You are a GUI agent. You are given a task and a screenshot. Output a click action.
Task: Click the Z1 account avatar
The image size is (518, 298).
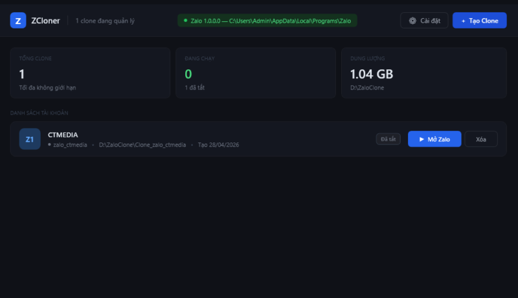[x=30, y=139]
